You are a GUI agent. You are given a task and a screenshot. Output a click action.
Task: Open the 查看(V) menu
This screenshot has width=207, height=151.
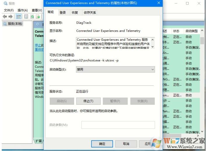(x=37, y=10)
